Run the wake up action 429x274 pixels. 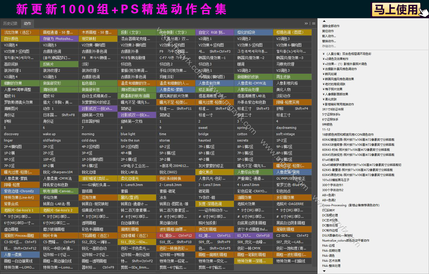pos(59,134)
